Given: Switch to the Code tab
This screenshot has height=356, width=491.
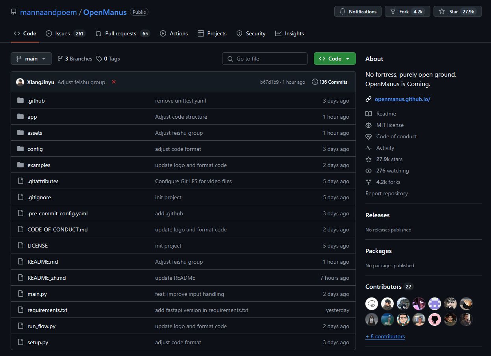Looking at the screenshot, I should (25, 33).
